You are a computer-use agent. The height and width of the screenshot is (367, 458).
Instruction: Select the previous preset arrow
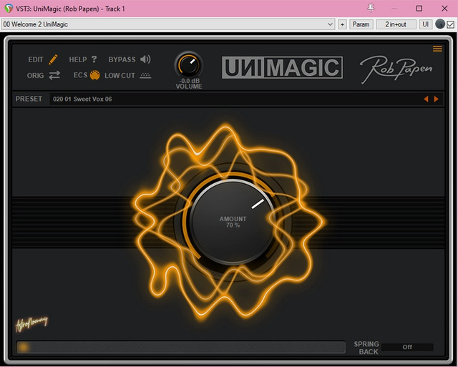[426, 99]
